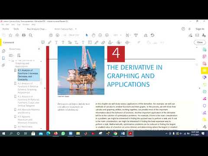Add a new bookmark icon
208x156 pixels.
coord(19,55)
